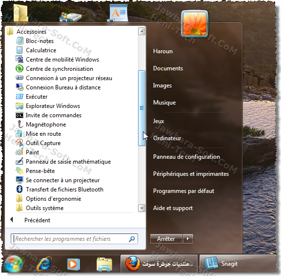The image size is (281, 276).
Task: Open Outil Capture snipping tool
Action: 43,143
